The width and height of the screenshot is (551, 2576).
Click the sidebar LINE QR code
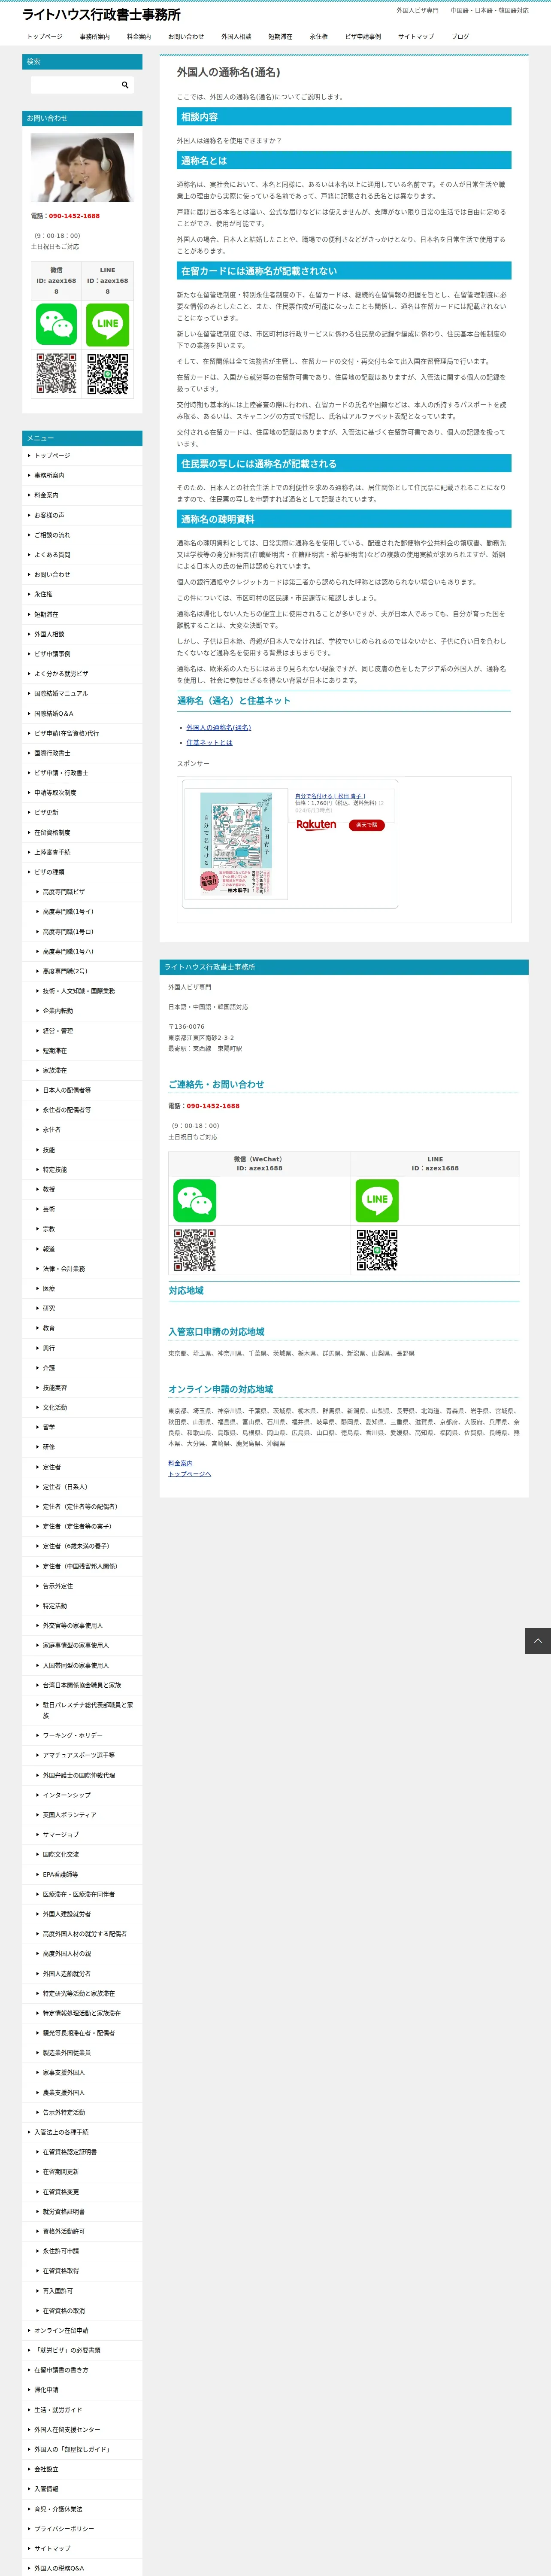tap(107, 374)
